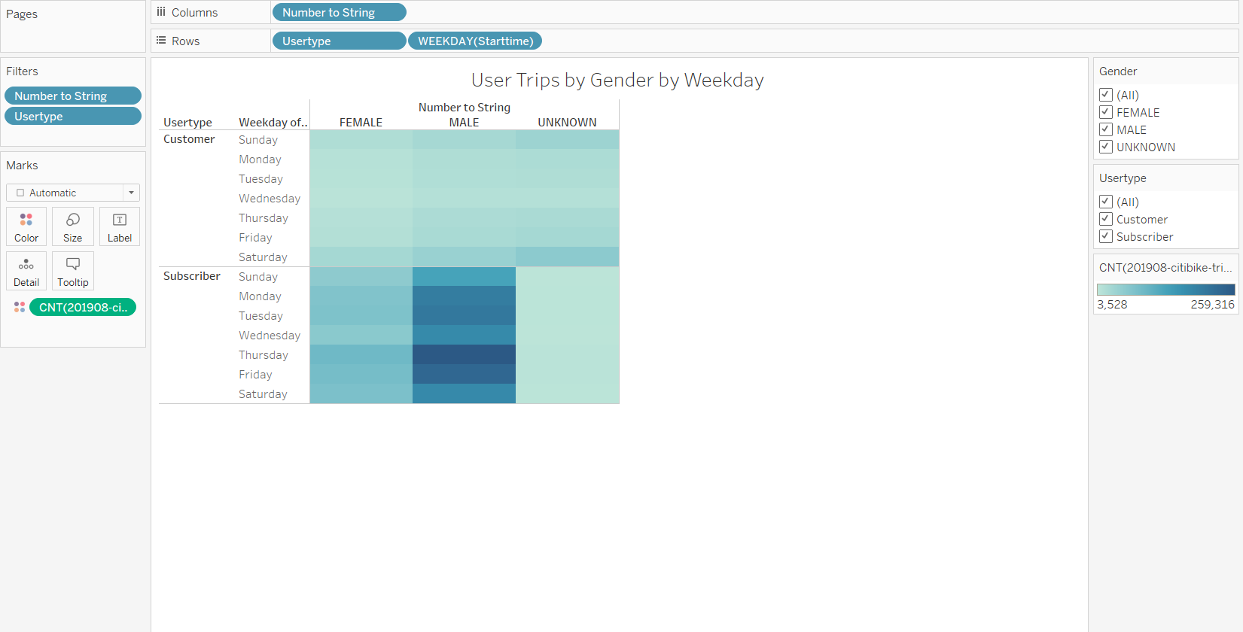Image resolution: width=1243 pixels, height=632 pixels.
Task: Select the Number to String filter pill
Action: 73,96
